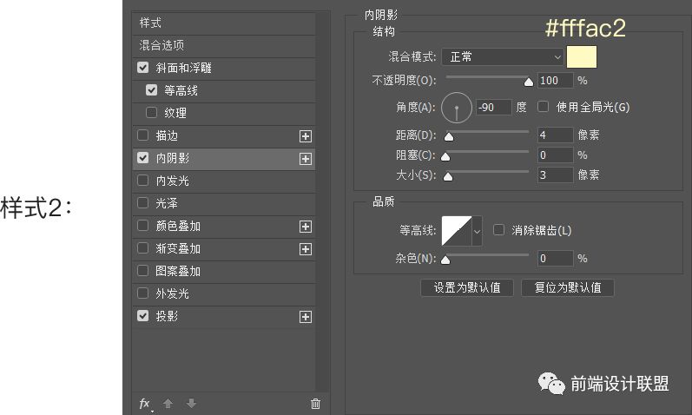Select the 斜面和浮雕 effect row
The image size is (692, 415).
(x=224, y=68)
